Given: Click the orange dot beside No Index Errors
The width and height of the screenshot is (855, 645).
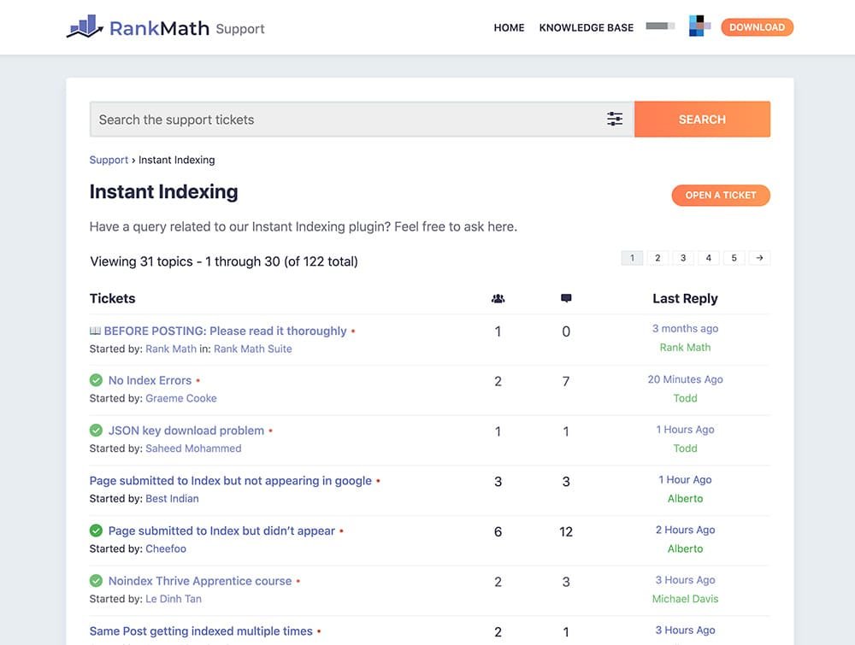Looking at the screenshot, I should [x=198, y=379].
